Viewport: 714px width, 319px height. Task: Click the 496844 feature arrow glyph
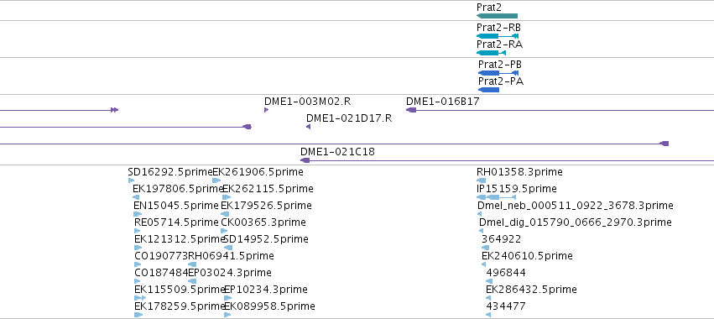pos(489,281)
